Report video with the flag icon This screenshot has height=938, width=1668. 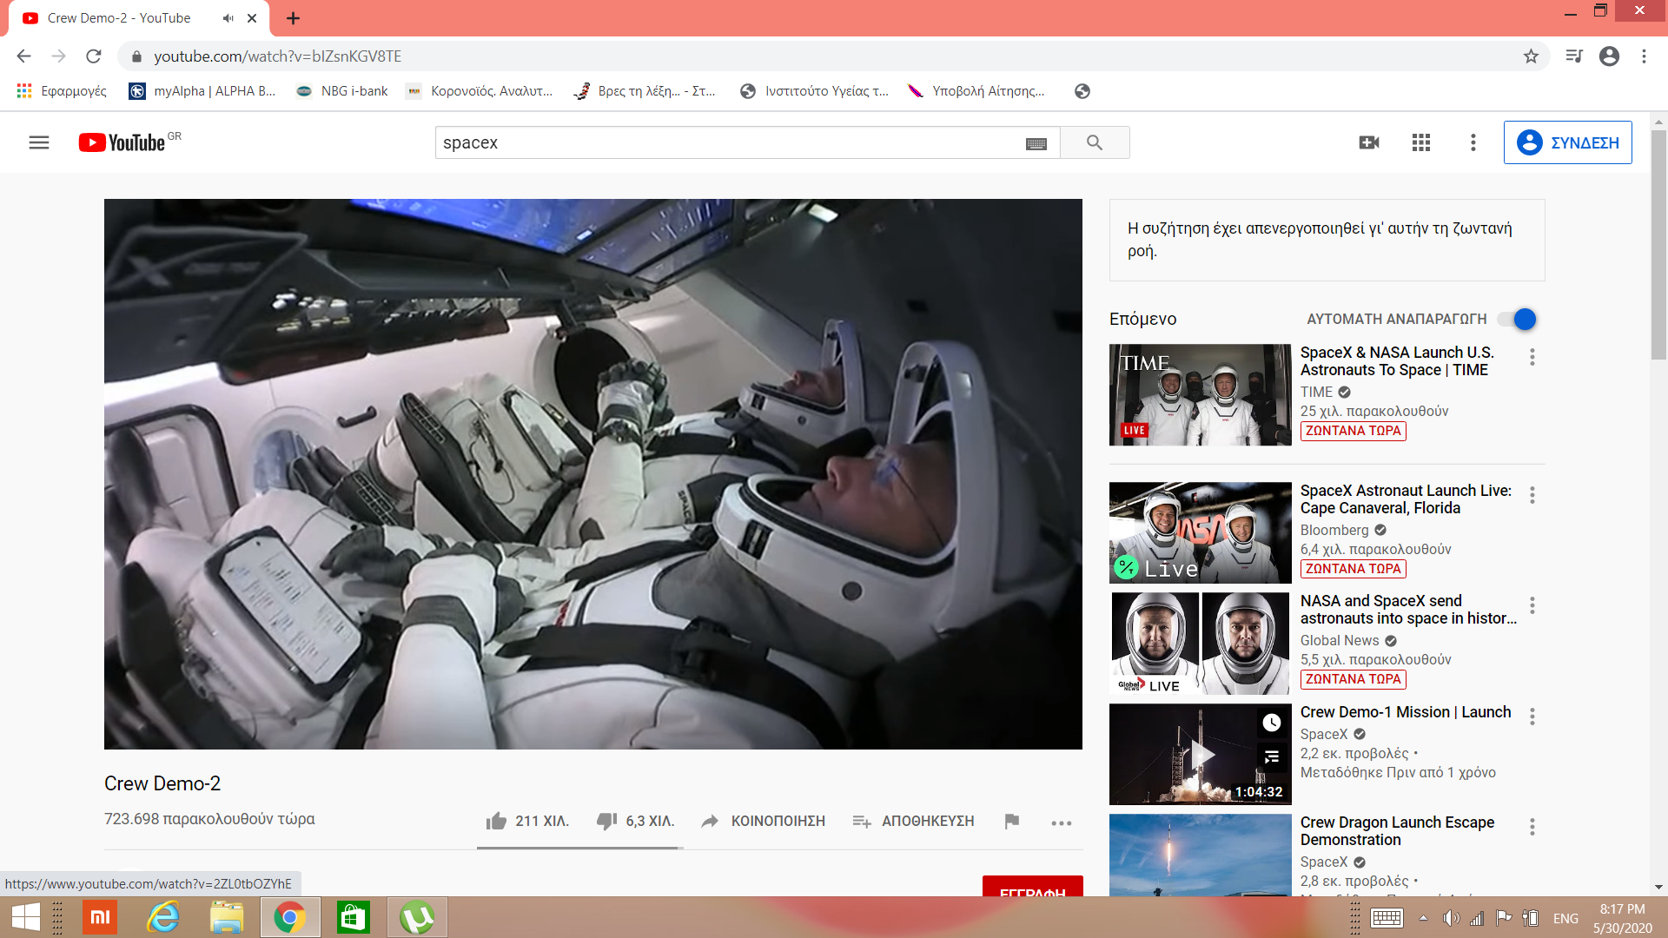(x=1011, y=821)
